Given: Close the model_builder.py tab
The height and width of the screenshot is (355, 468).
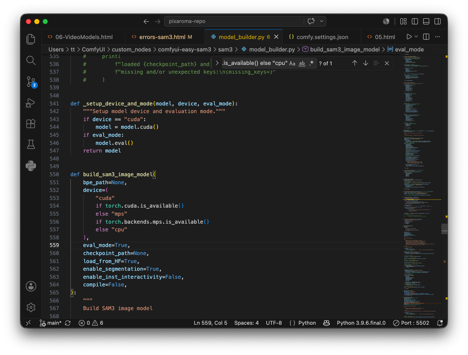Looking at the screenshot, I should (276, 37).
